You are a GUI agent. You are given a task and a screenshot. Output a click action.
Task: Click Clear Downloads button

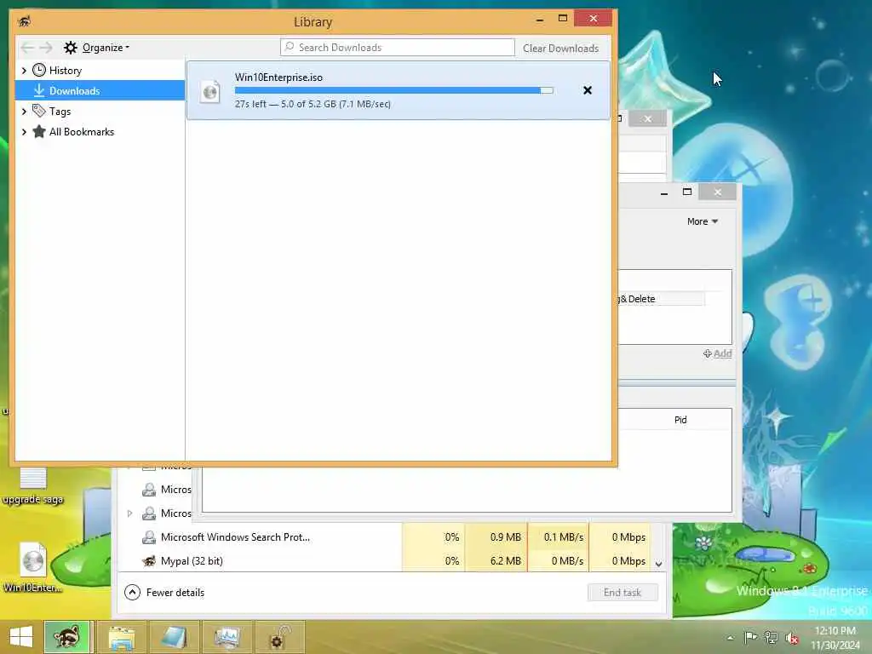(560, 49)
